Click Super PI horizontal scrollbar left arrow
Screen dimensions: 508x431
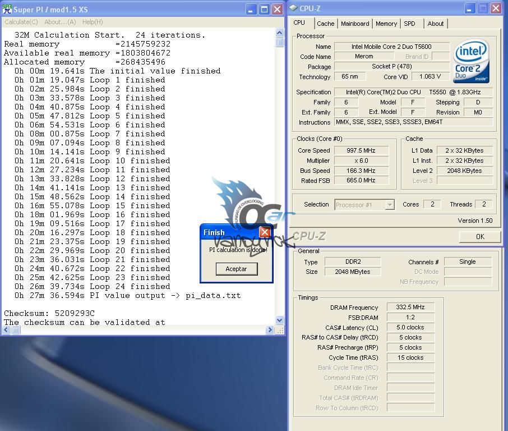pos(6,330)
